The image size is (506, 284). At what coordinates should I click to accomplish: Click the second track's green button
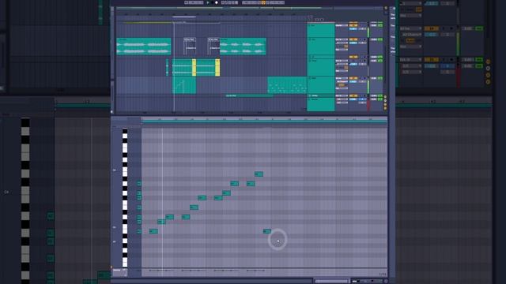(x=380, y=39)
